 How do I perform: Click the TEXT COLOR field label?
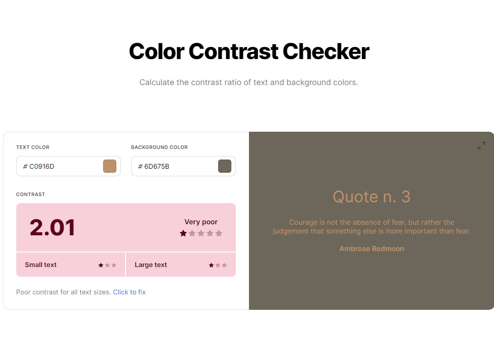pyautogui.click(x=33, y=147)
